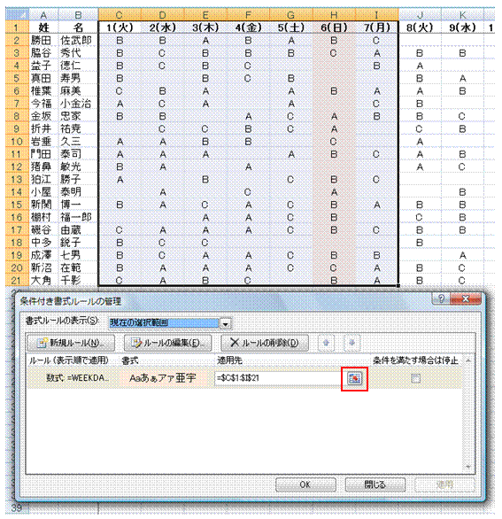The width and height of the screenshot is (502, 519).
Task: Toggle the 条件を満たす場合は停止 checkbox
Action: [x=415, y=378]
